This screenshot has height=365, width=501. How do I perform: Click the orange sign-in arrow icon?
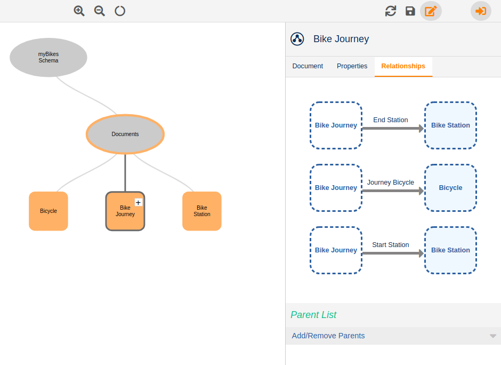(x=481, y=11)
